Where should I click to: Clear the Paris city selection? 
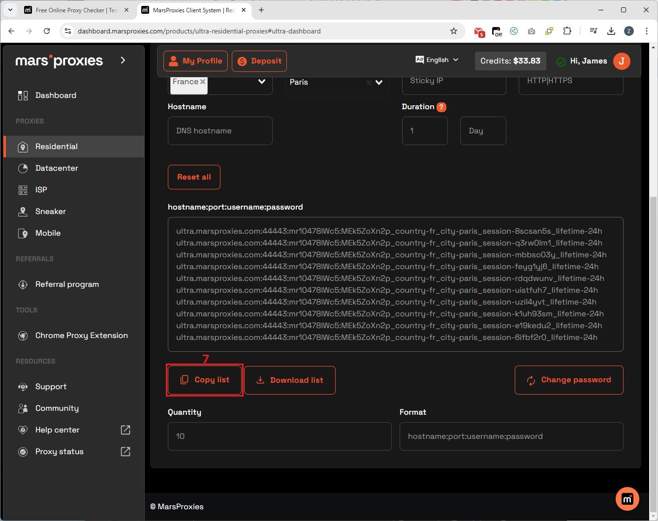point(369,82)
